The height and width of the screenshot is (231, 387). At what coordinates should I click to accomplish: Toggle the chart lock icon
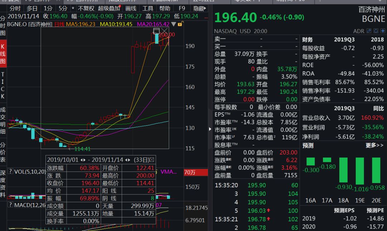(x=180, y=24)
